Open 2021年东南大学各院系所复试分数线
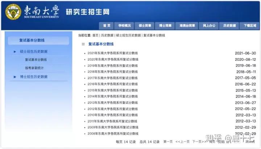The height and width of the screenshot is (149, 261). click(x=113, y=53)
